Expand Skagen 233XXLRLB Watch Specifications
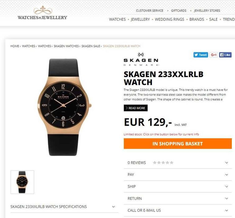This screenshot has width=235, height=218. coord(64,206)
